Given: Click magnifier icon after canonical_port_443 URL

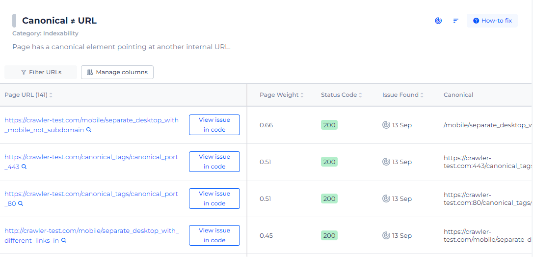Looking at the screenshot, I should tap(24, 167).
